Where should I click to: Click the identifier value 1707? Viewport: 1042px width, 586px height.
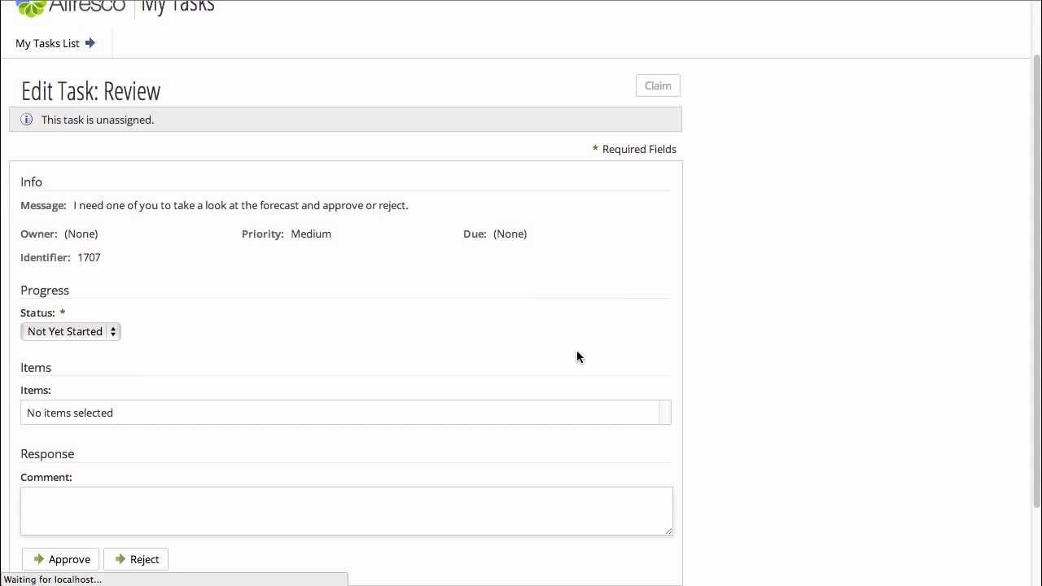pos(89,257)
